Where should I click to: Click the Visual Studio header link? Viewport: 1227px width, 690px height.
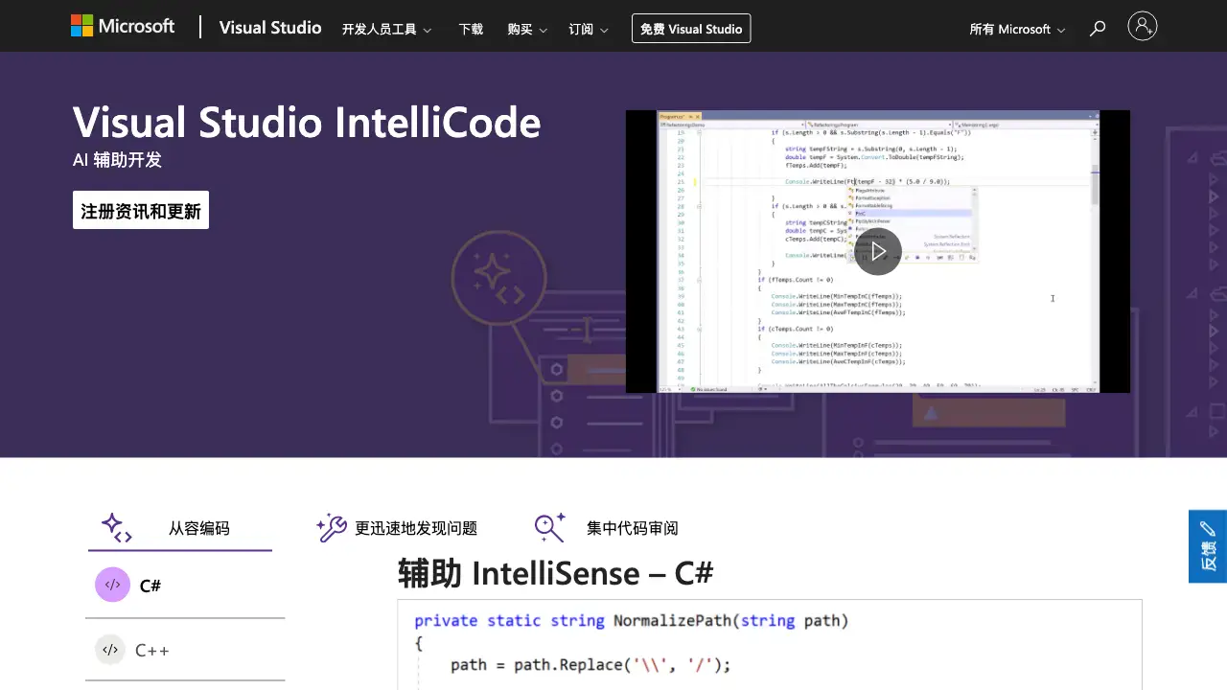pos(270,28)
